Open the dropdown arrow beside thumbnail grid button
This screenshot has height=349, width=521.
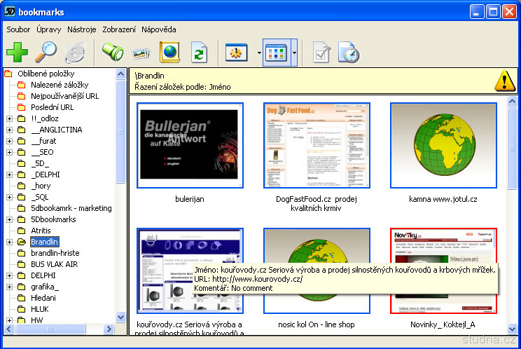point(294,53)
